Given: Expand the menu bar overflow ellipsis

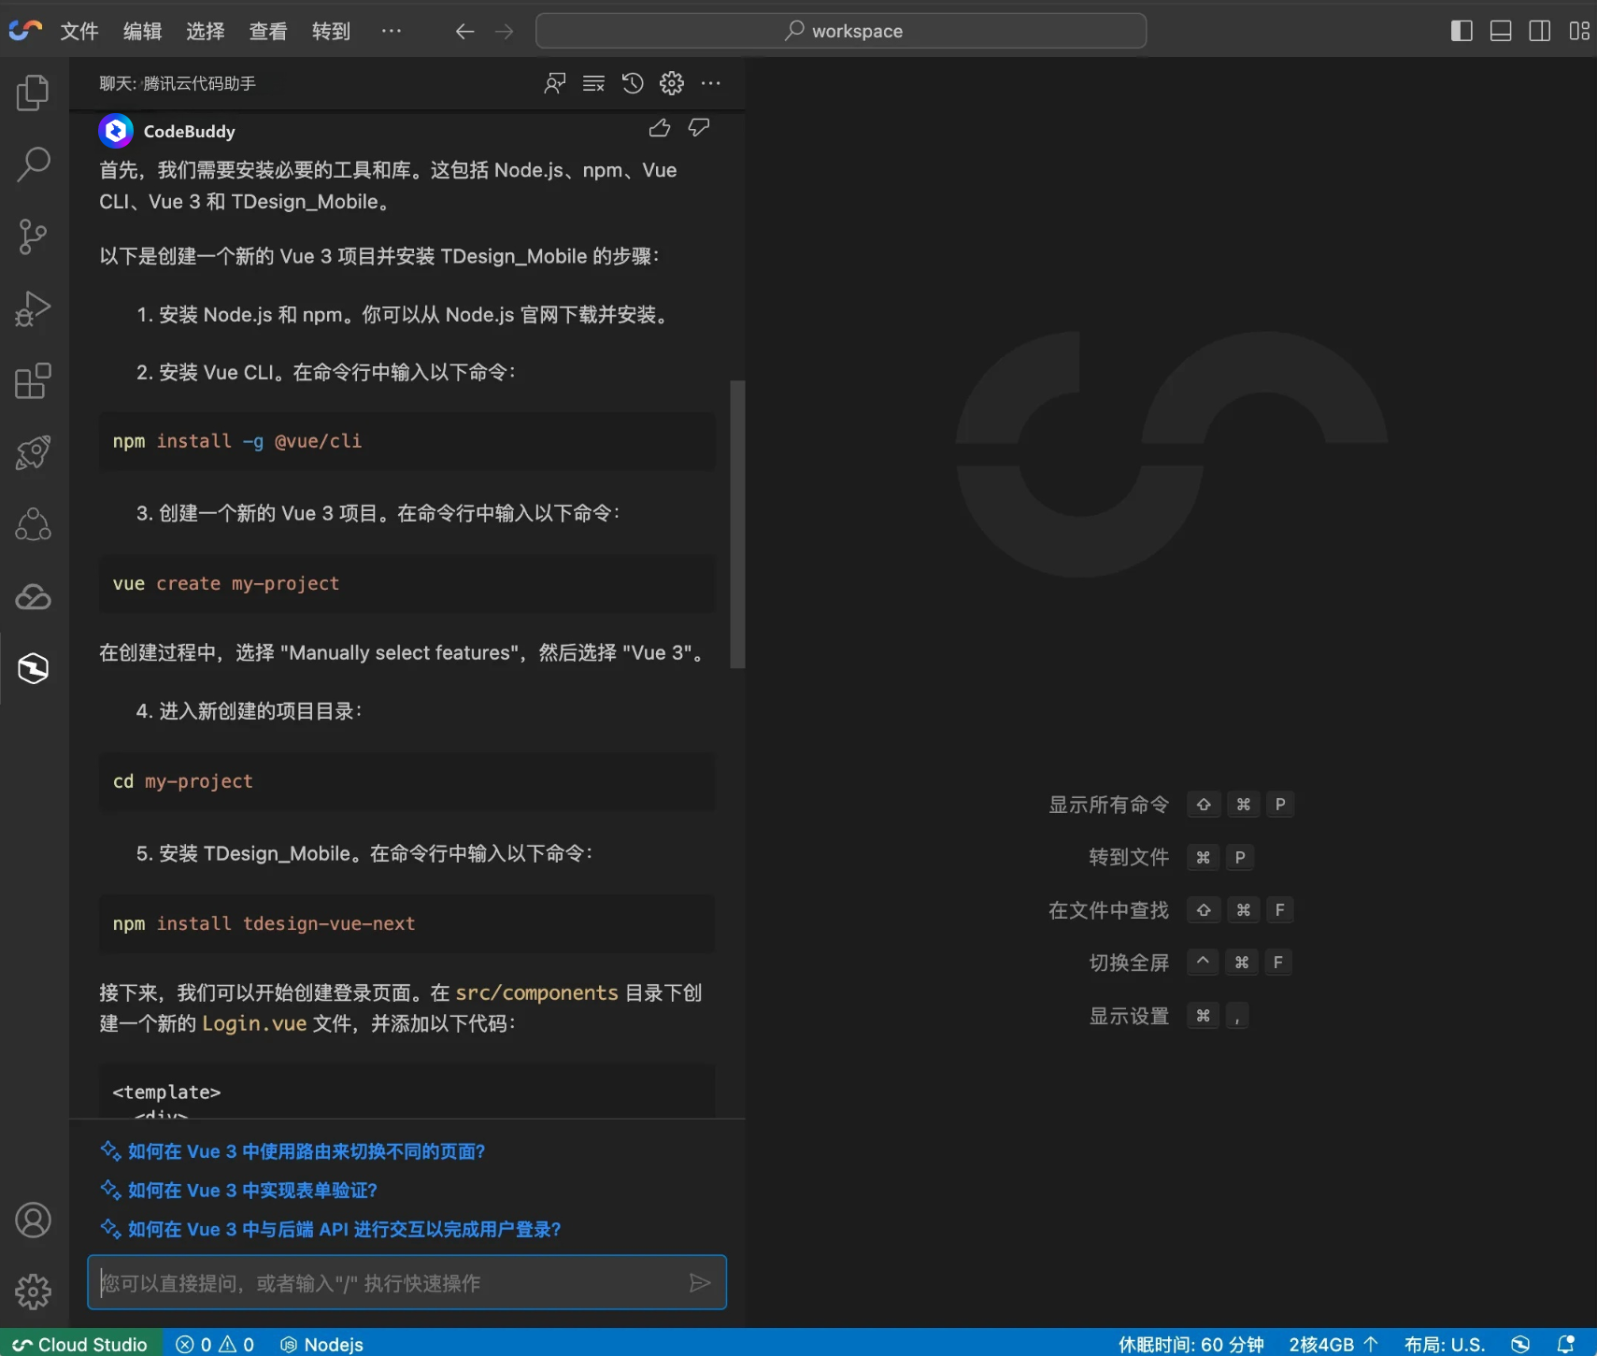Looking at the screenshot, I should (392, 31).
